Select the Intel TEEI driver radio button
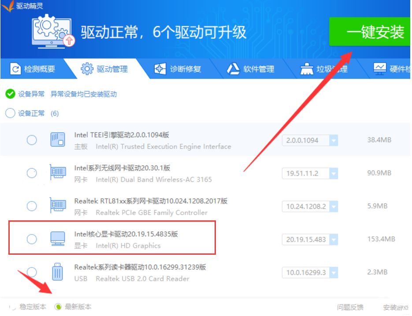Image resolution: width=412 pixels, height=316 pixels. click(x=31, y=140)
